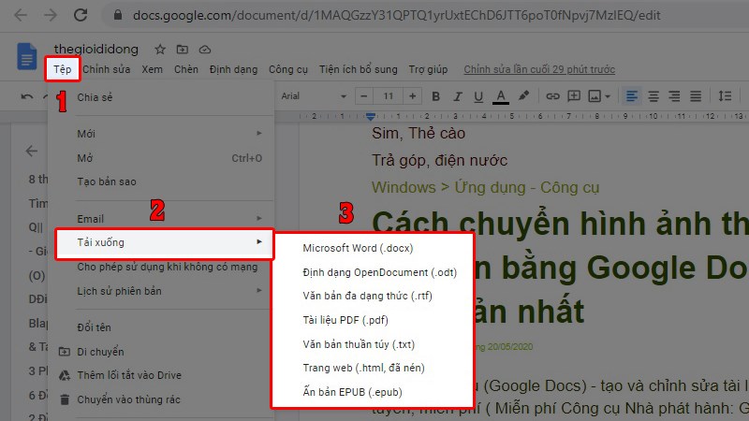Open Google Docs home icon
Viewport: 749px width, 421px height.
27,56
